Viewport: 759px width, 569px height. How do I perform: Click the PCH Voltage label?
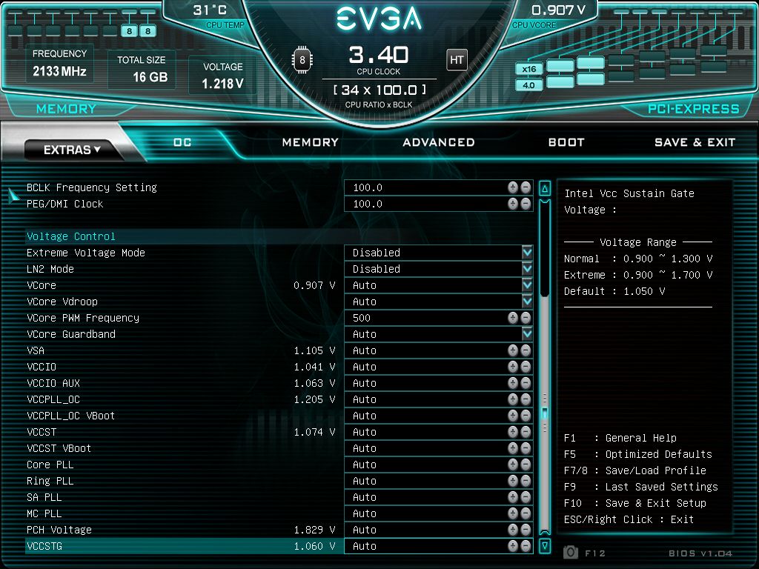(59, 530)
